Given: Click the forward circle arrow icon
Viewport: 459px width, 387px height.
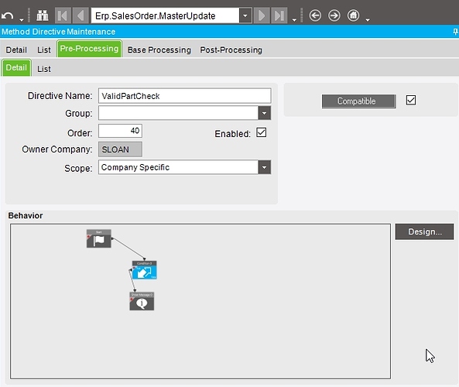Looking at the screenshot, I should [334, 15].
